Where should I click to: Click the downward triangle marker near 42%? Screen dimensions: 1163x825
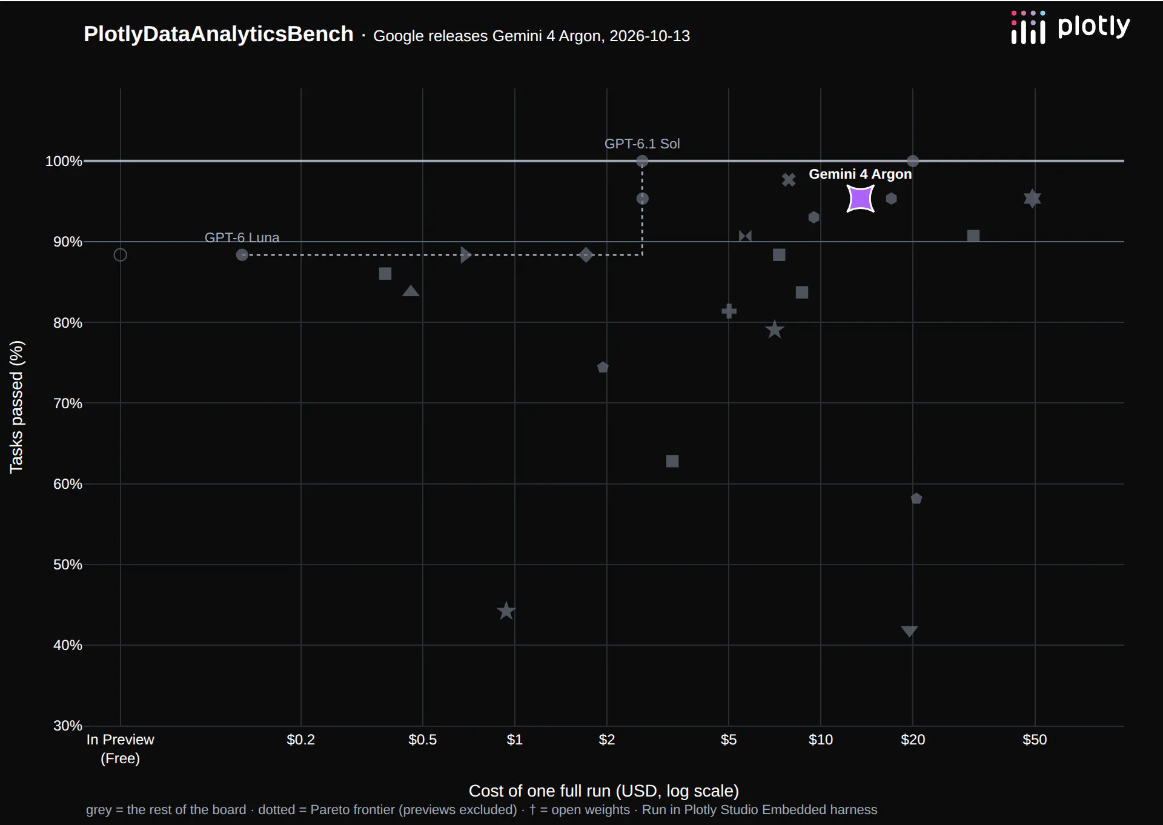coord(909,631)
